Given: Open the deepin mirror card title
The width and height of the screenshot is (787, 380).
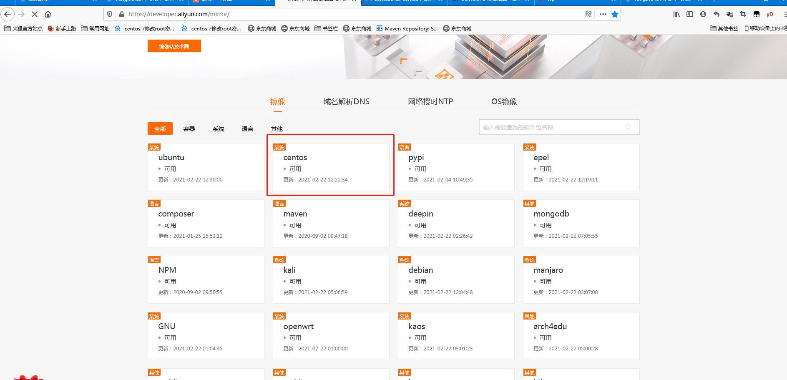Looking at the screenshot, I should coord(421,214).
